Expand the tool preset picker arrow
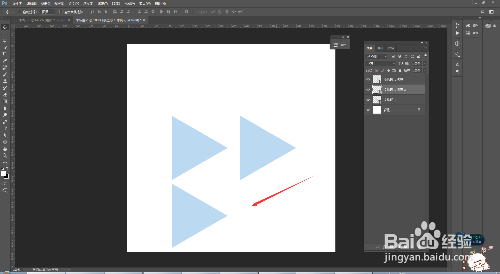 (13, 12)
